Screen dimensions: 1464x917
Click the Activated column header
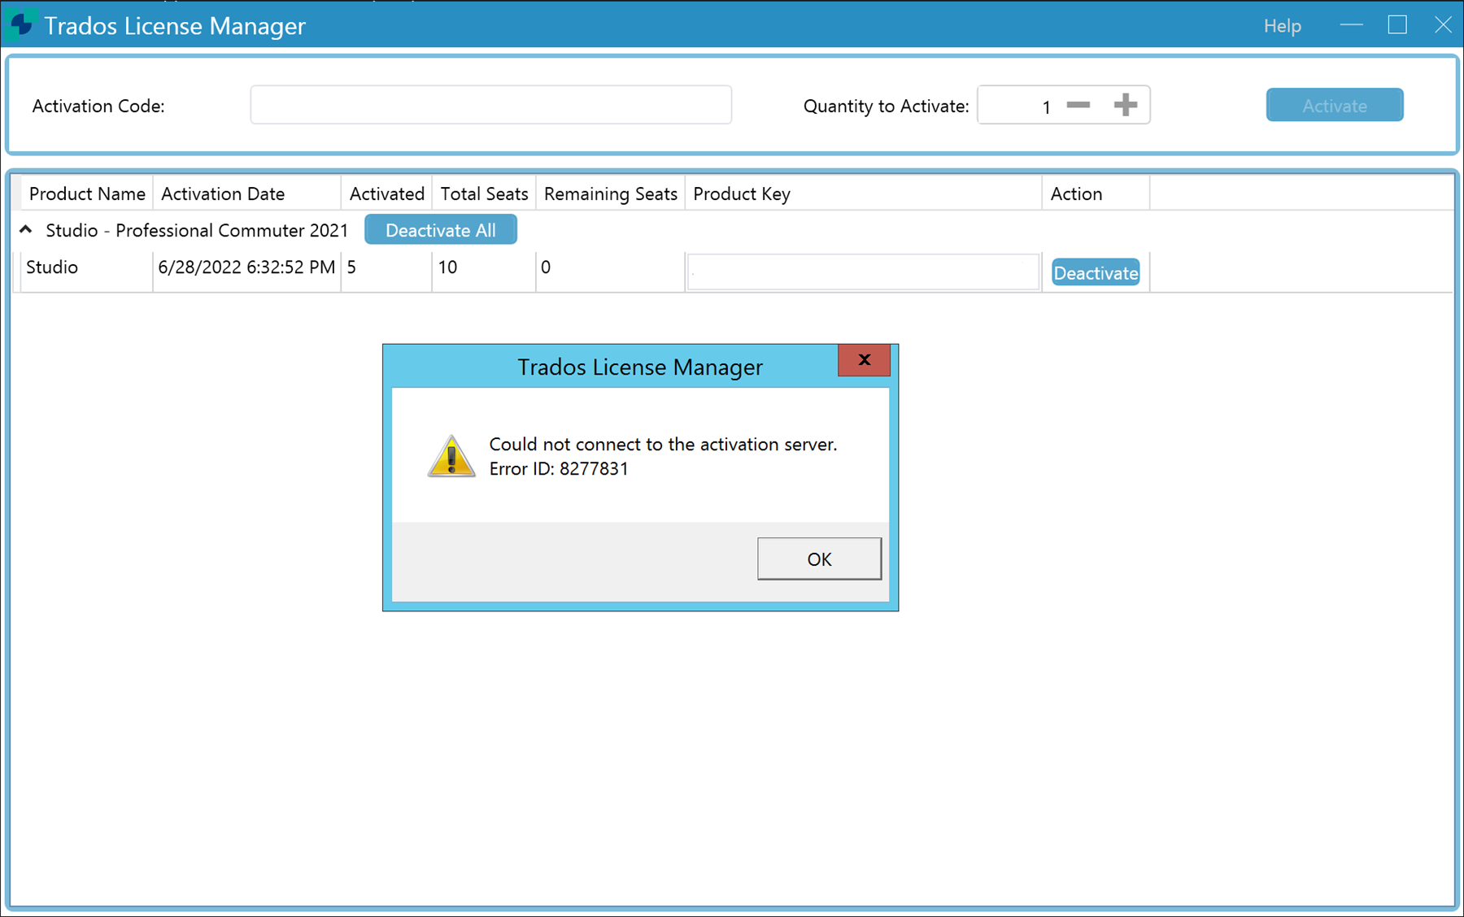[x=387, y=193]
